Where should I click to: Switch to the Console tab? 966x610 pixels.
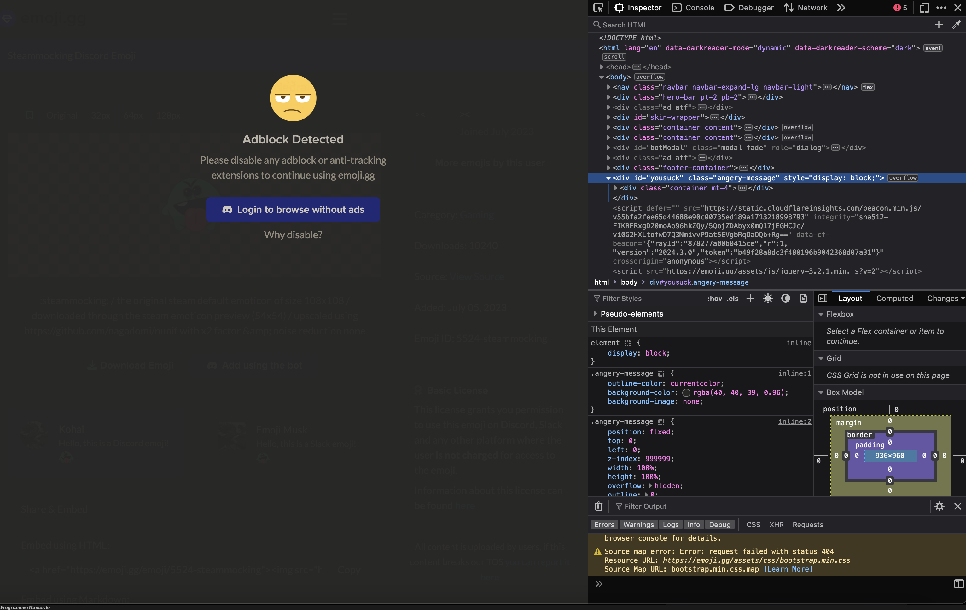(x=693, y=8)
